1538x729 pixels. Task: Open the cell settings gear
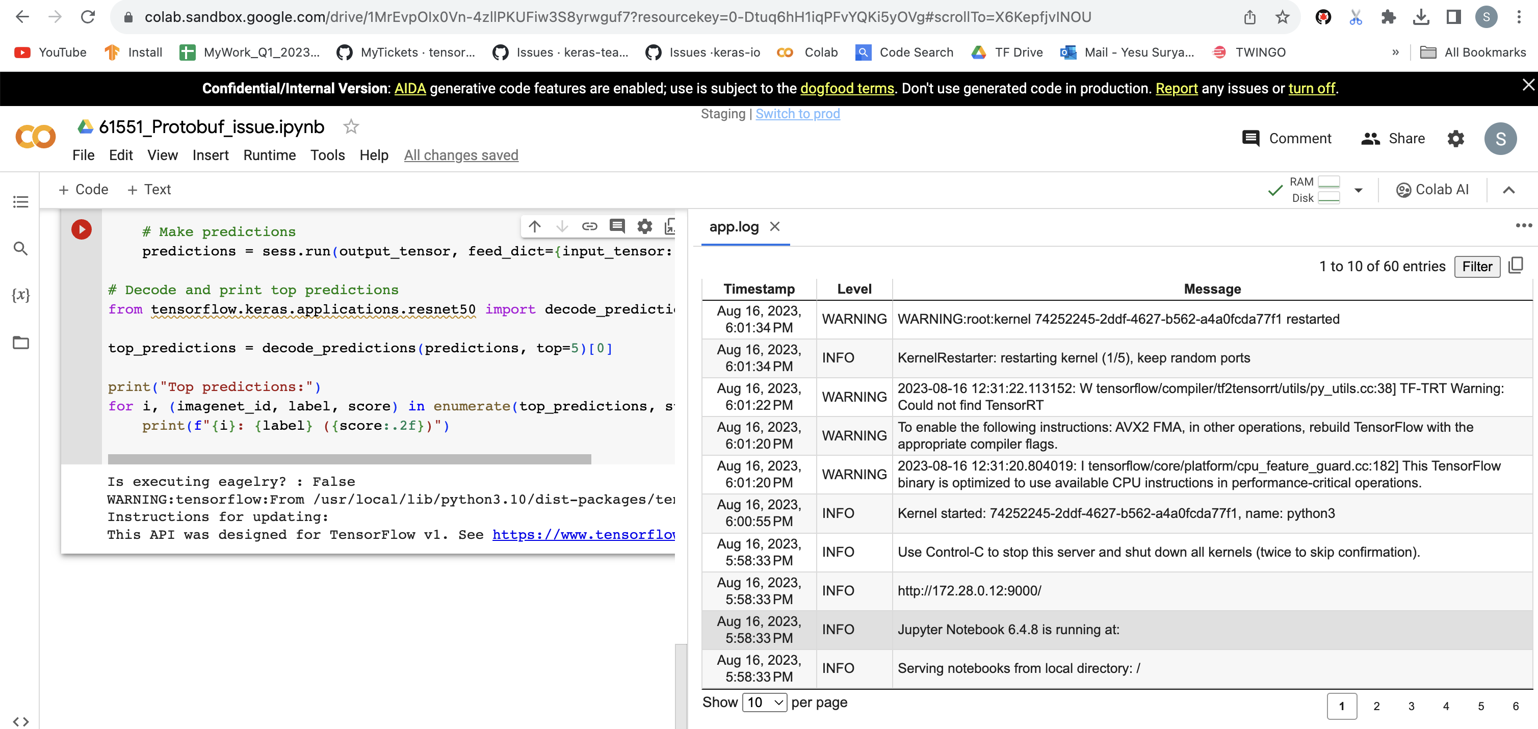pos(645,226)
